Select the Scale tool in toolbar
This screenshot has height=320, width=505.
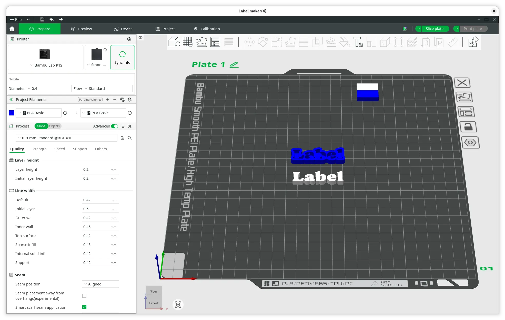pyautogui.click(x=277, y=42)
